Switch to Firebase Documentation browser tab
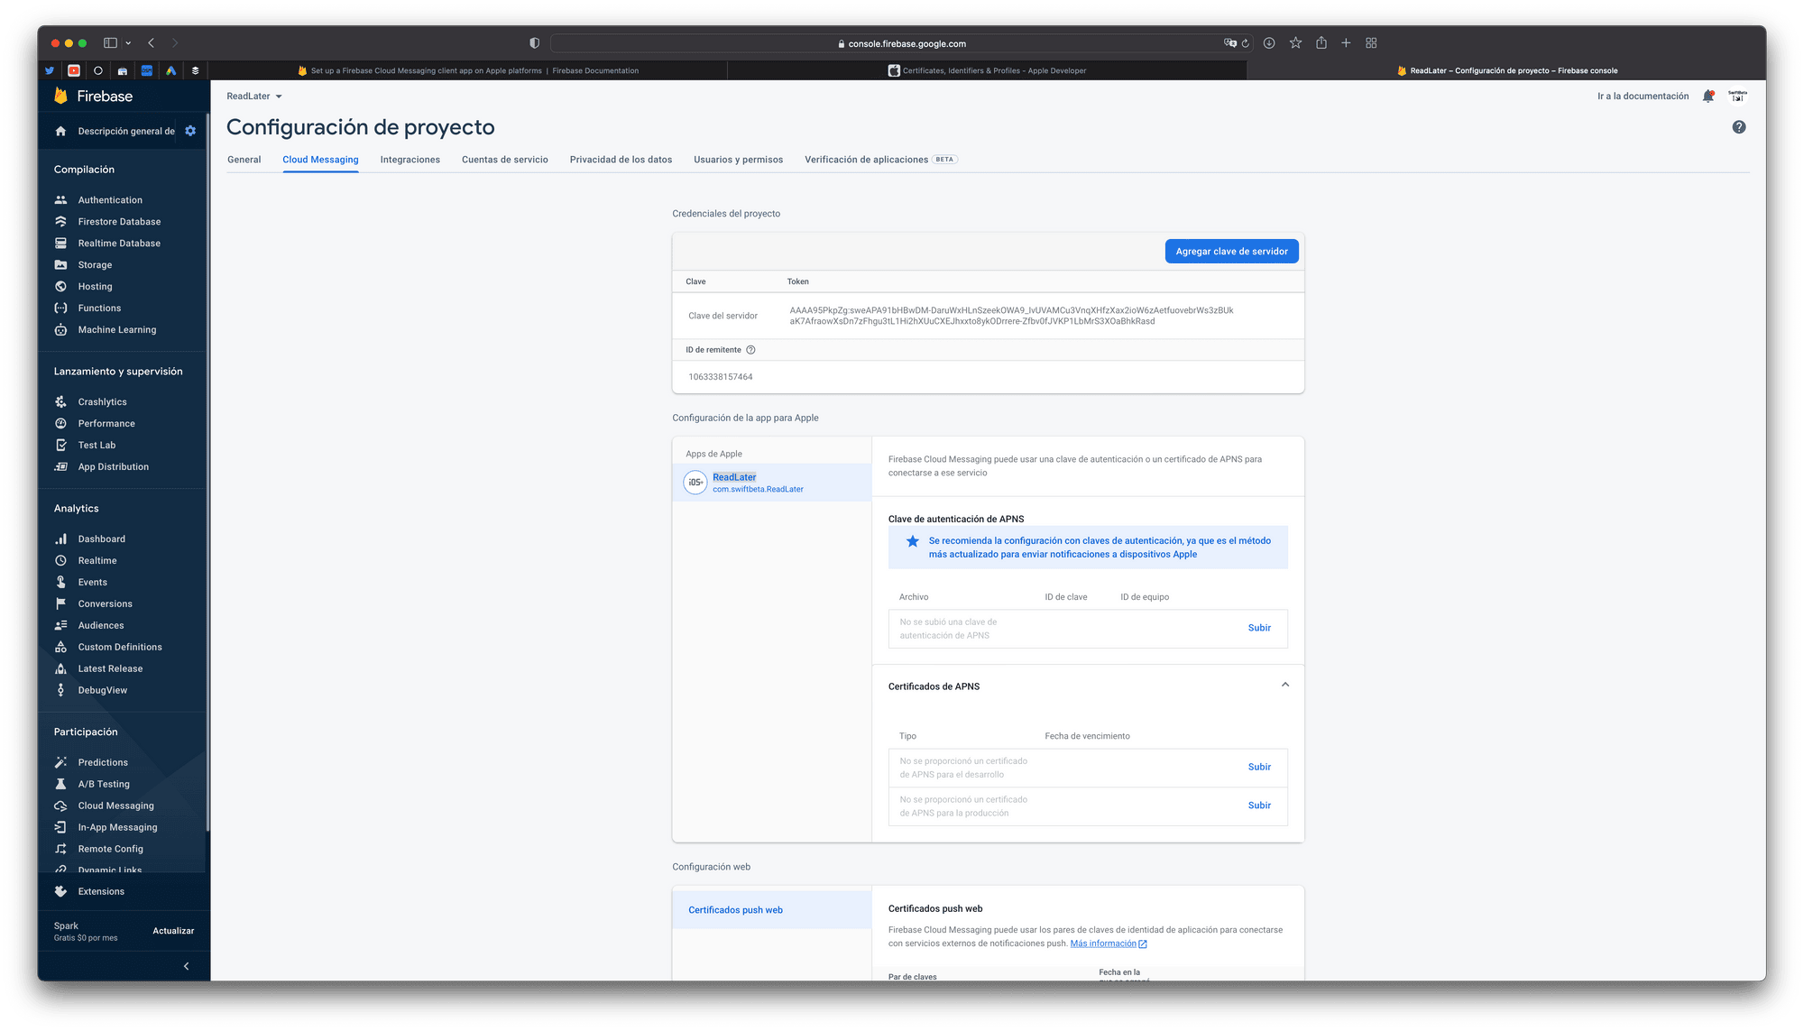Viewport: 1804px width, 1031px height. coord(468,70)
